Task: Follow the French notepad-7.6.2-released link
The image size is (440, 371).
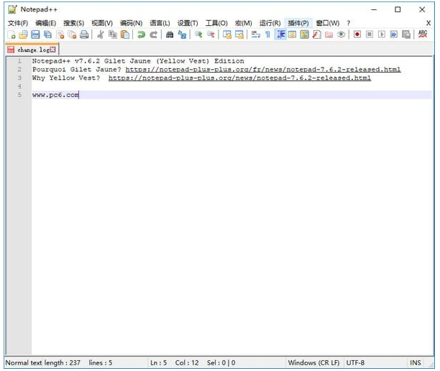Action: click(x=263, y=69)
